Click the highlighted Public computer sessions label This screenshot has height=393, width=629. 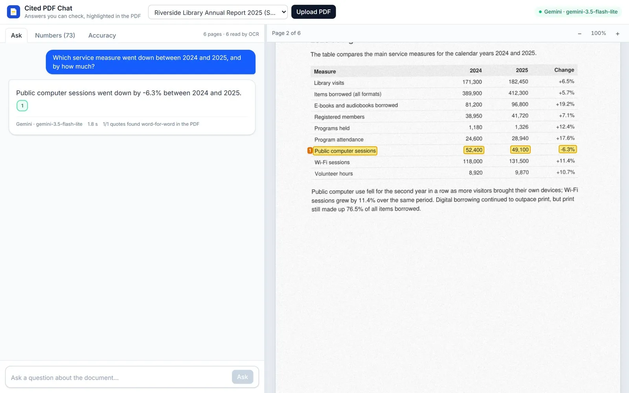[345, 151]
